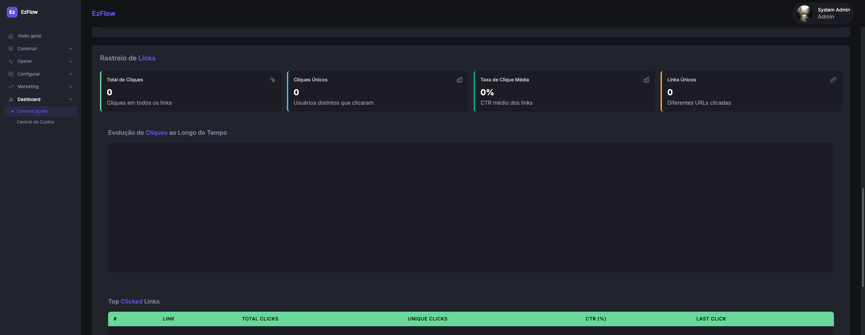
Task: Click the Cliques Únicos card
Action: coord(378,91)
